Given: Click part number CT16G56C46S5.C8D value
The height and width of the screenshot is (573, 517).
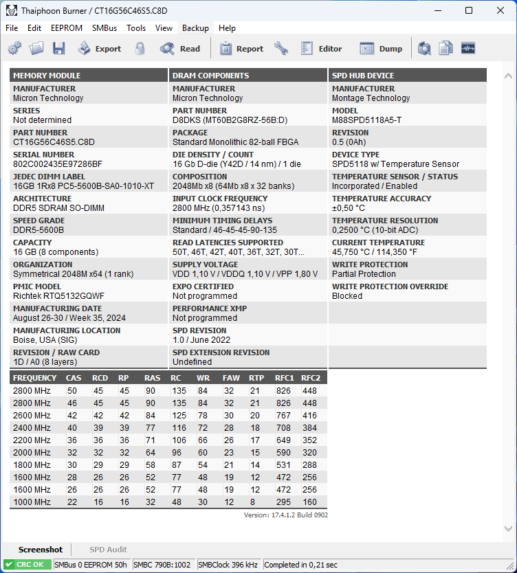Looking at the screenshot, I should [x=54, y=142].
